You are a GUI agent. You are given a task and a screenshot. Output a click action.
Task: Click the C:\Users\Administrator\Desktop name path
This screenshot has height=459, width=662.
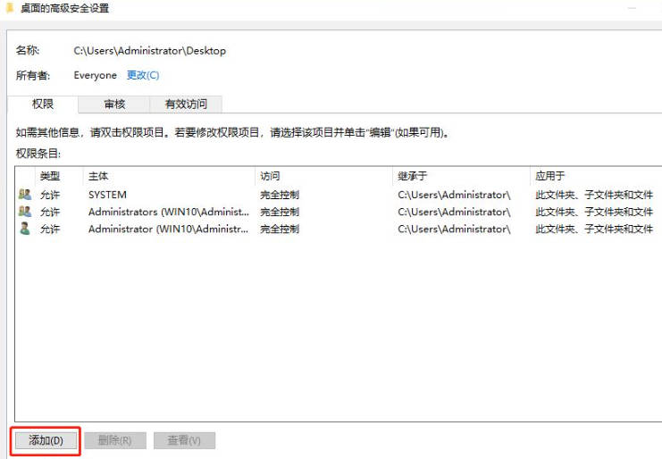[149, 51]
